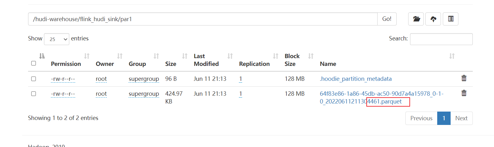494x147 pixels.
Task: Check the .hoodie_partition_metadata row checkbox
Action: (x=34, y=79)
